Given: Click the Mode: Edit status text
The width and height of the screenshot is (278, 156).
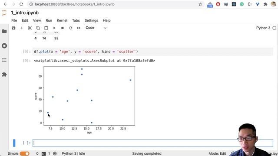Looking at the screenshot, I should click(217, 153).
